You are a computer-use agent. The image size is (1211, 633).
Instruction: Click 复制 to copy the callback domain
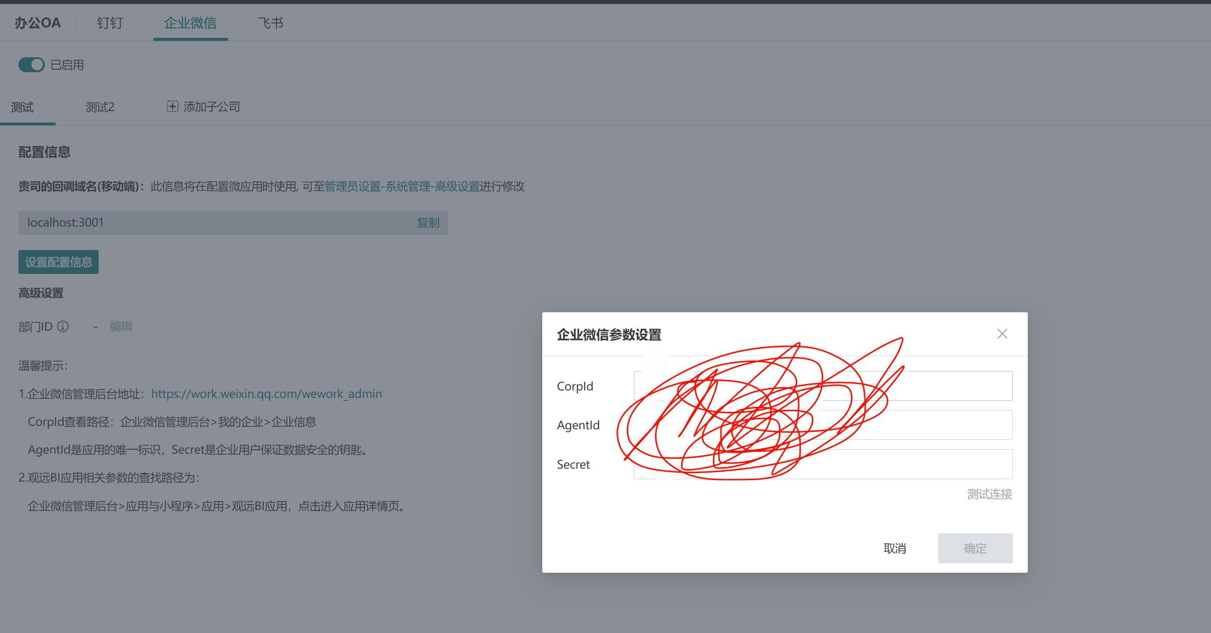click(428, 223)
